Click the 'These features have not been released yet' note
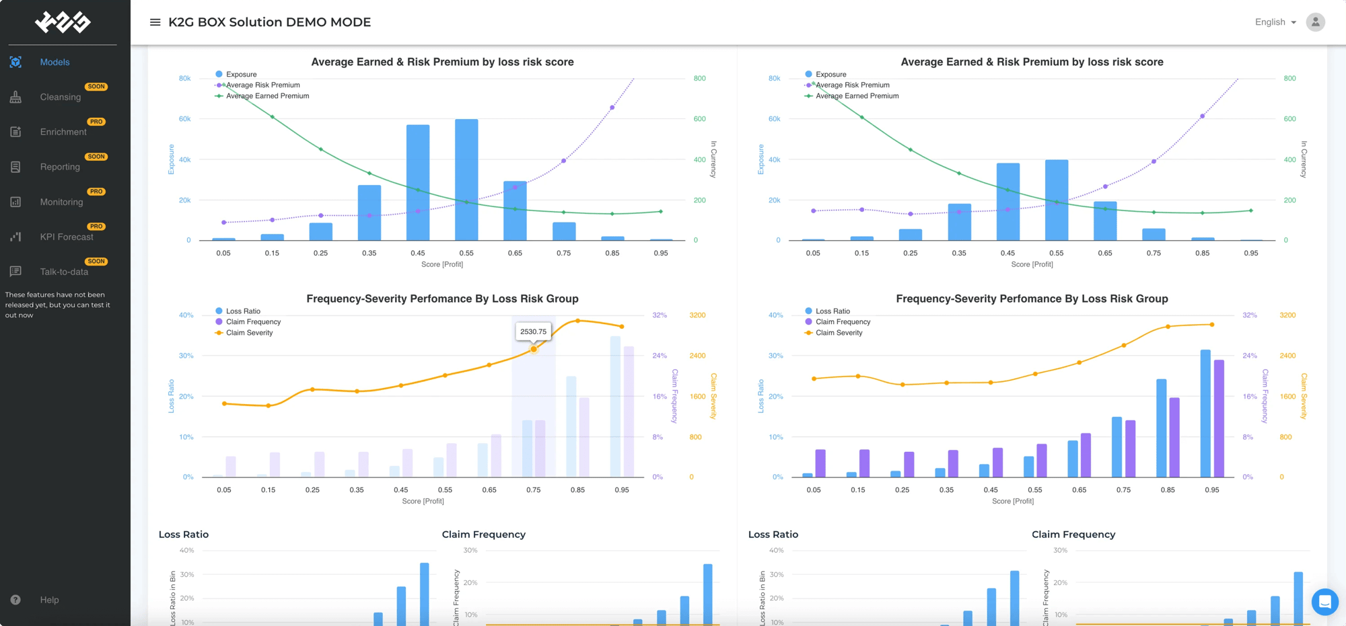 [57, 305]
